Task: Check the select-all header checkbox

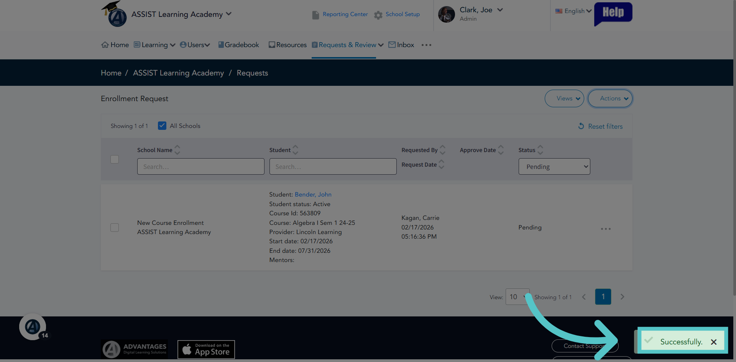Action: (115, 159)
